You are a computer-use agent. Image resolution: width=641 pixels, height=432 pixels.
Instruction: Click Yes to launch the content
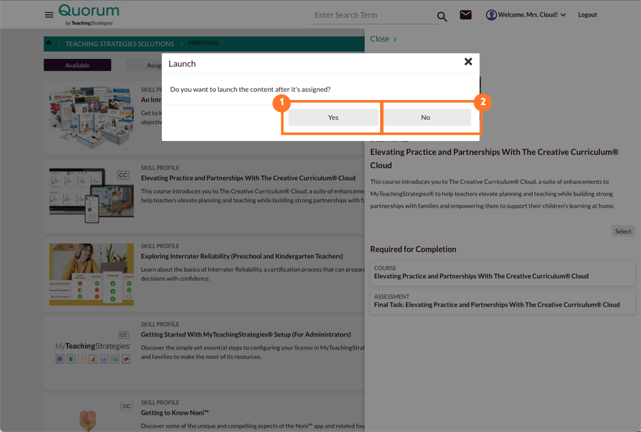(x=333, y=117)
